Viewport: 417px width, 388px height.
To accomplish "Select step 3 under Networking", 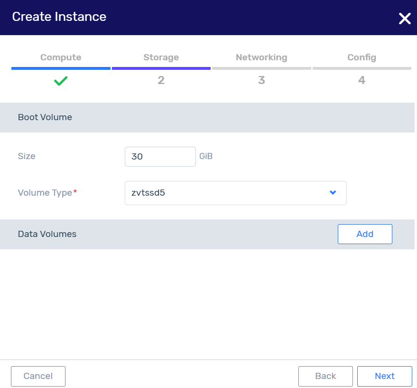I will [261, 80].
